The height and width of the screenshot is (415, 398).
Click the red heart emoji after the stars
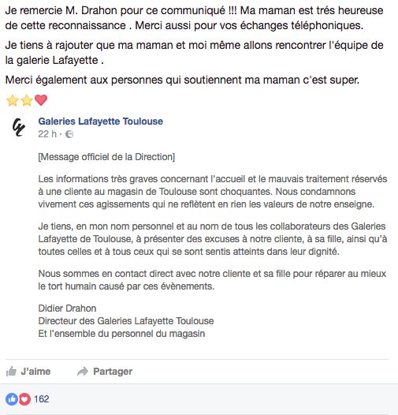pyautogui.click(x=41, y=100)
